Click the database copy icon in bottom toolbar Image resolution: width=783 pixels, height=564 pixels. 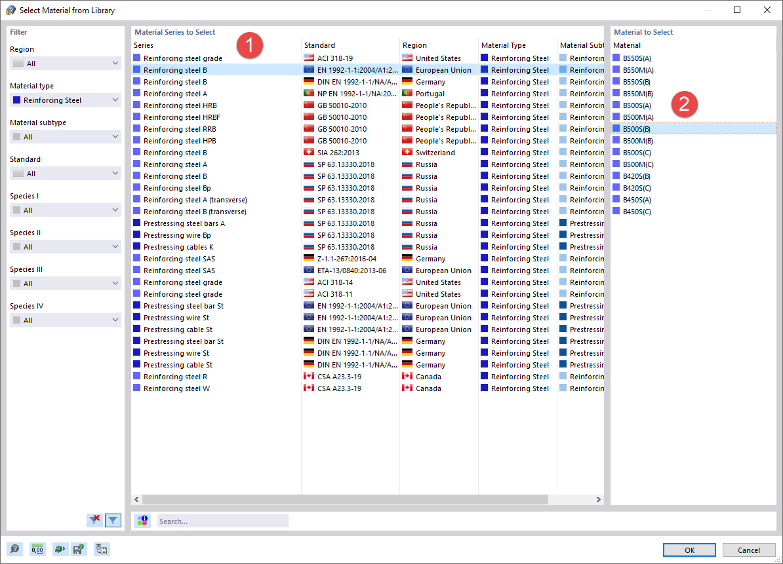pos(102,549)
